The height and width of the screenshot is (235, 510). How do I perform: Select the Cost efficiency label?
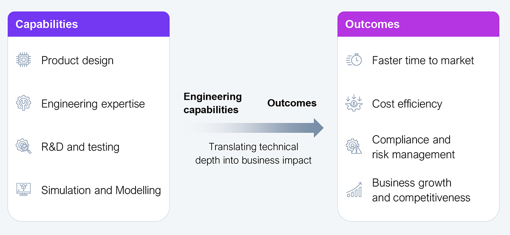point(407,104)
